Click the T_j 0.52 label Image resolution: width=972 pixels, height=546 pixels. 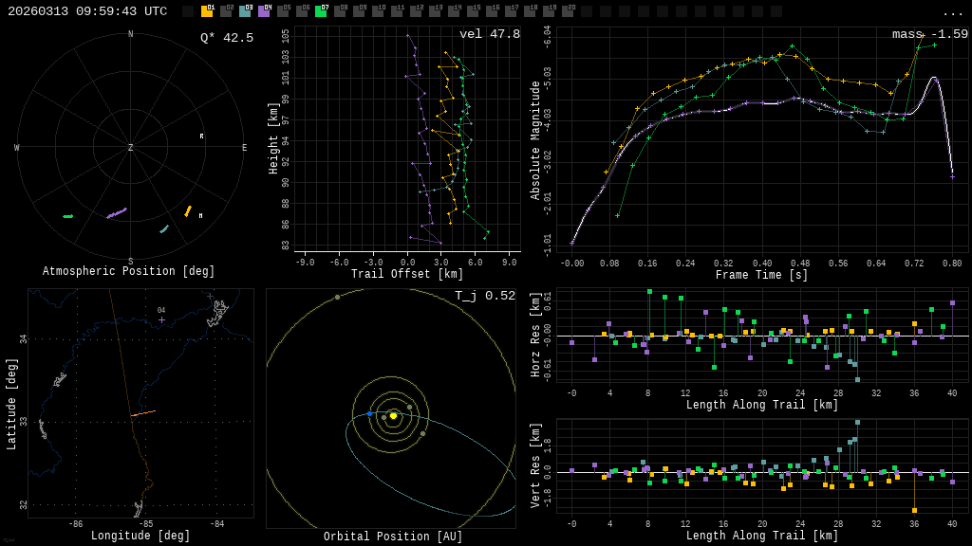click(484, 296)
